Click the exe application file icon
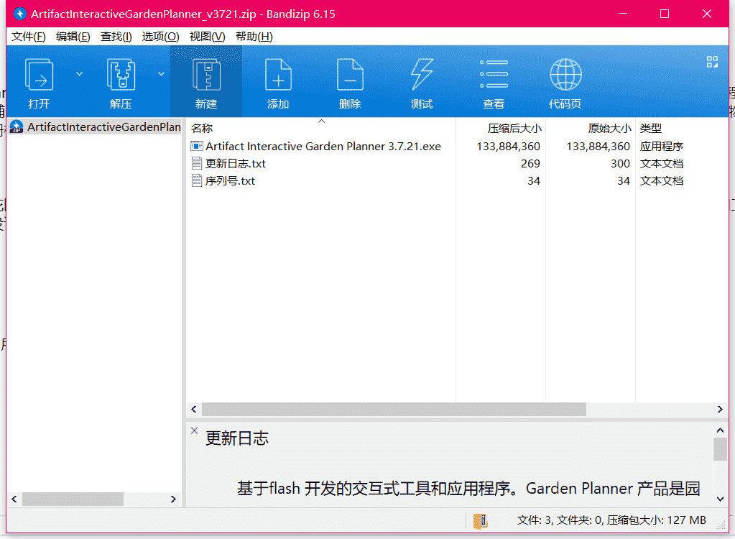The image size is (735, 539). click(x=196, y=146)
